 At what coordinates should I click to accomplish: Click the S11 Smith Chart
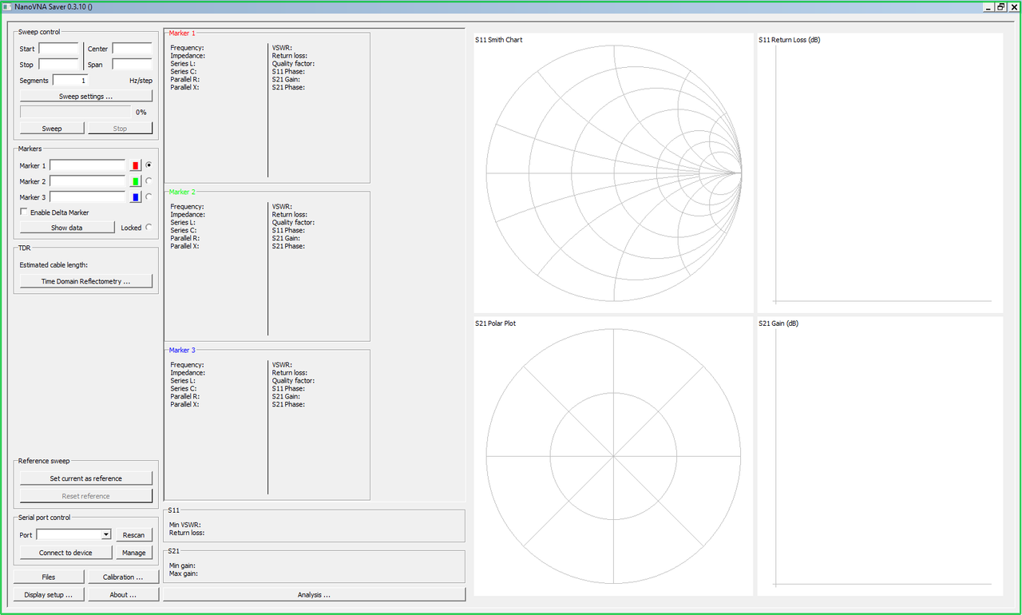click(613, 173)
